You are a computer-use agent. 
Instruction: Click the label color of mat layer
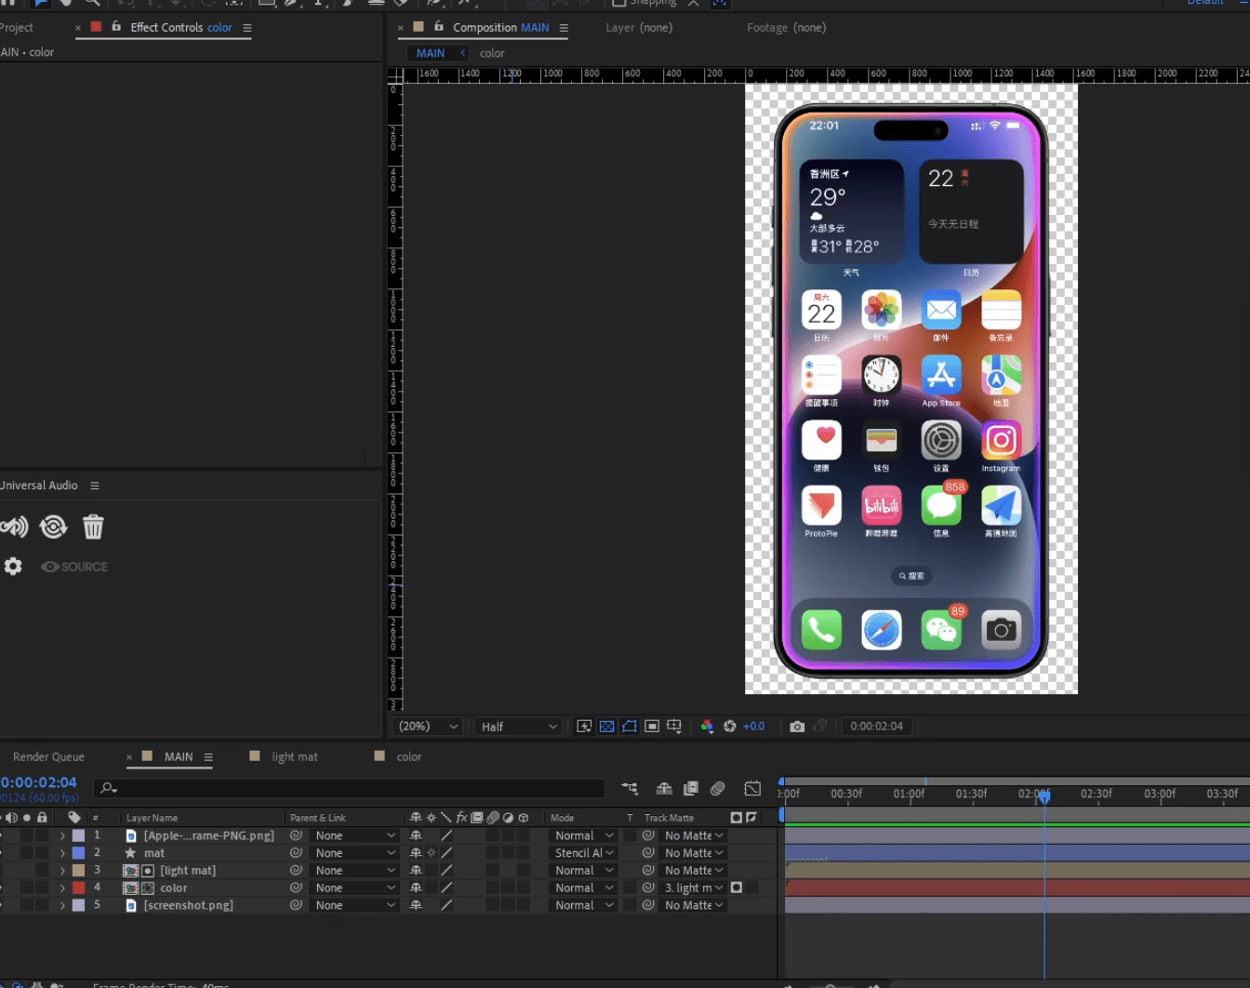79,853
